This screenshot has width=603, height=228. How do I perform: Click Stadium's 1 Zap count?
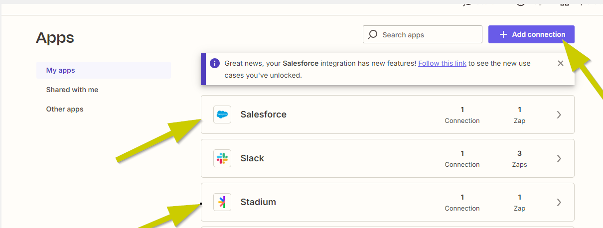point(519,203)
